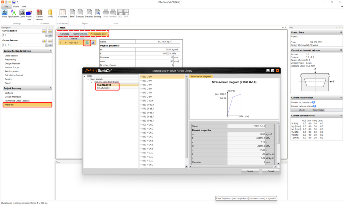Click the Select button in the library dialog
The height and width of the screenshot is (207, 345).
click(250, 171)
